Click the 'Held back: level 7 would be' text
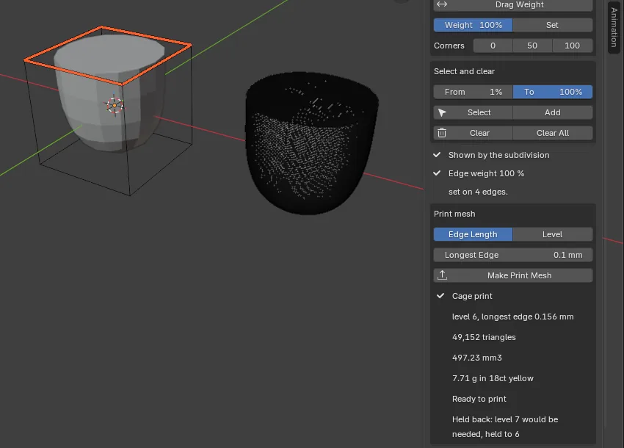Screen dimensions: 624x448 point(505,420)
